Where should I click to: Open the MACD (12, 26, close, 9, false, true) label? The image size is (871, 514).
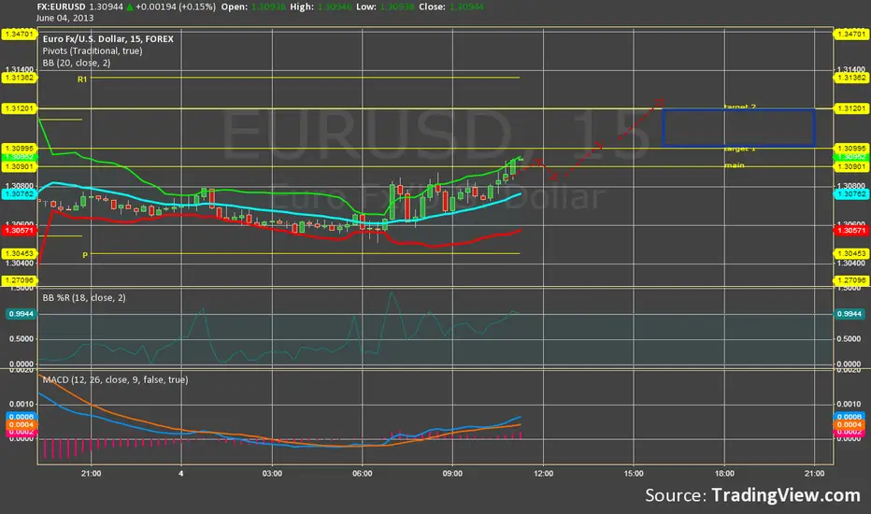coord(115,379)
